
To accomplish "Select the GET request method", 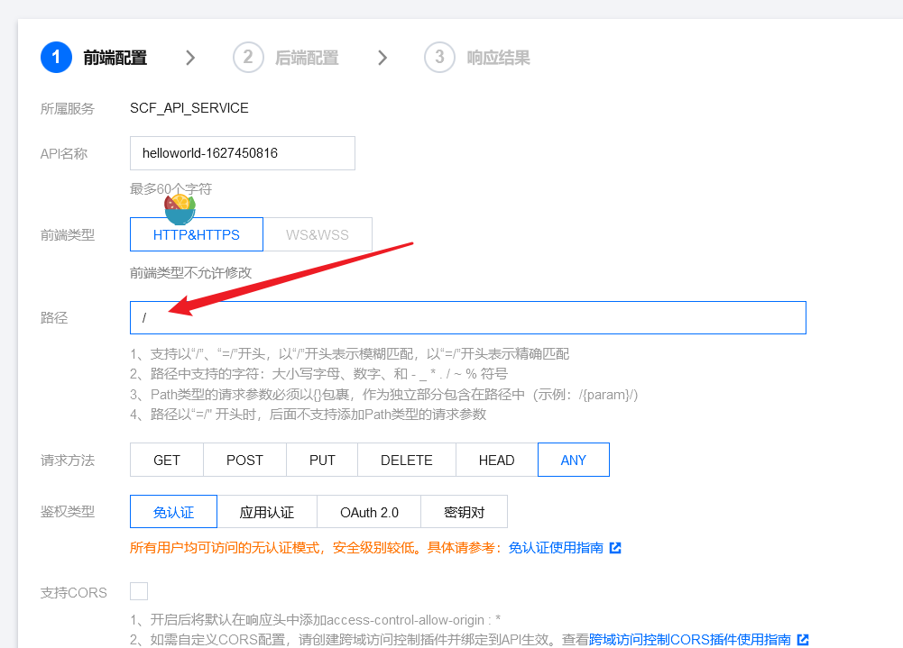I will tap(167, 460).
